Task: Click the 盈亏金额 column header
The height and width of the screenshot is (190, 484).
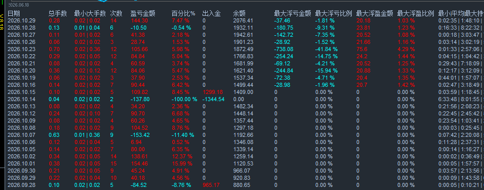Action: (x=143, y=13)
